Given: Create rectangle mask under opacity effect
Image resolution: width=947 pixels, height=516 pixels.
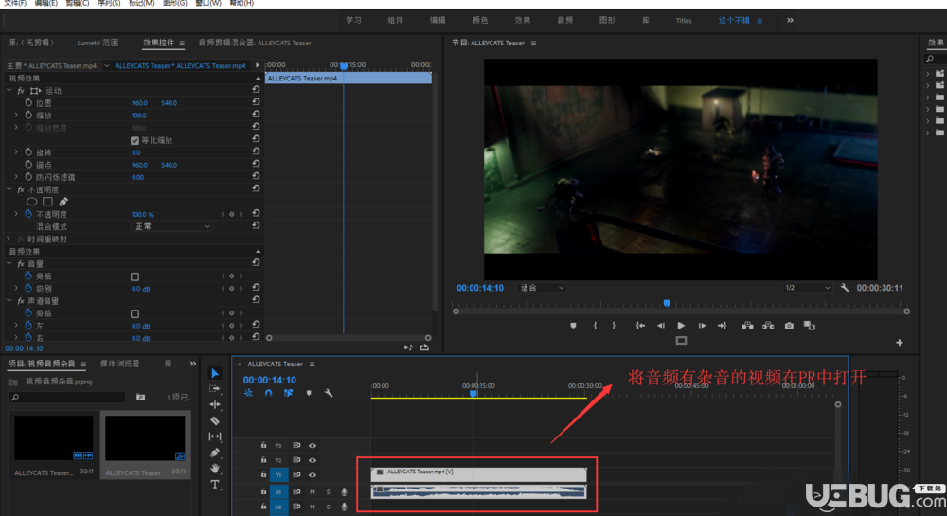Looking at the screenshot, I should [47, 202].
